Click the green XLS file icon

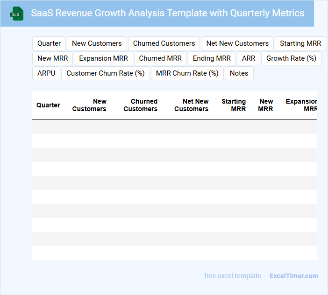pyautogui.click(x=16, y=14)
